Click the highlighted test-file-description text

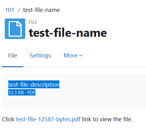(x=34, y=85)
